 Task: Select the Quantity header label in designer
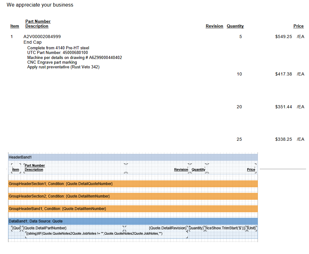coord(198,169)
